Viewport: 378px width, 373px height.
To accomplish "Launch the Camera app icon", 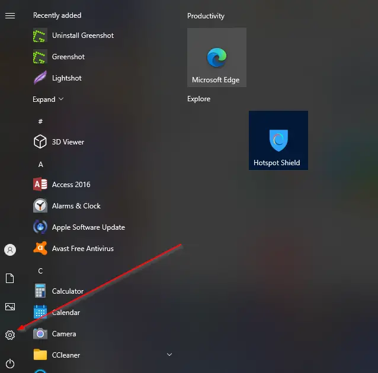I will 40,333.
